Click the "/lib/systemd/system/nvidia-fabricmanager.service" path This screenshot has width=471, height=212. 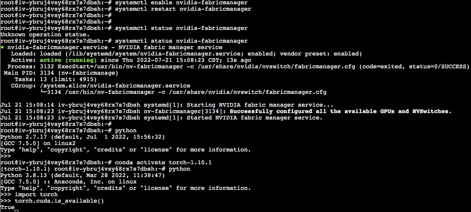pyautogui.click(x=132, y=54)
